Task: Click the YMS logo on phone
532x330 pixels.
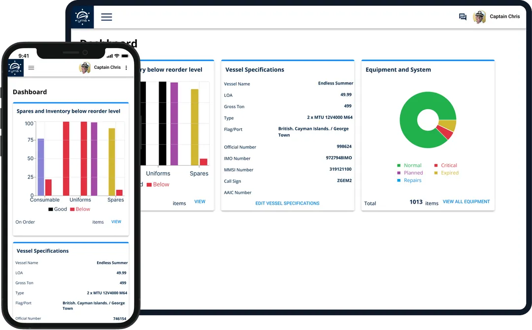Action: click(14, 68)
